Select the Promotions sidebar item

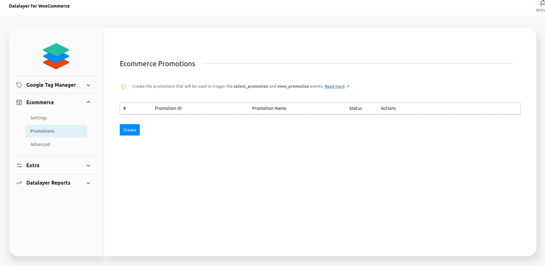click(x=42, y=131)
